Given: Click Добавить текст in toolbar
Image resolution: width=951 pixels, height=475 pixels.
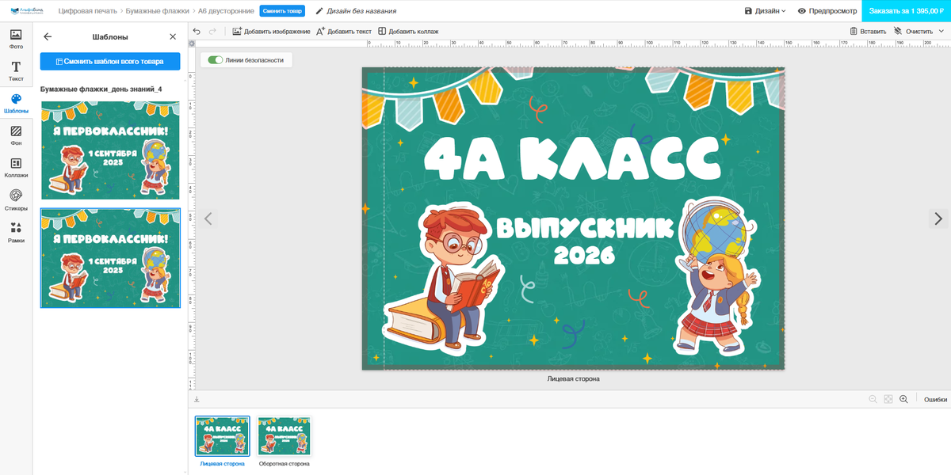Looking at the screenshot, I should tap(344, 31).
